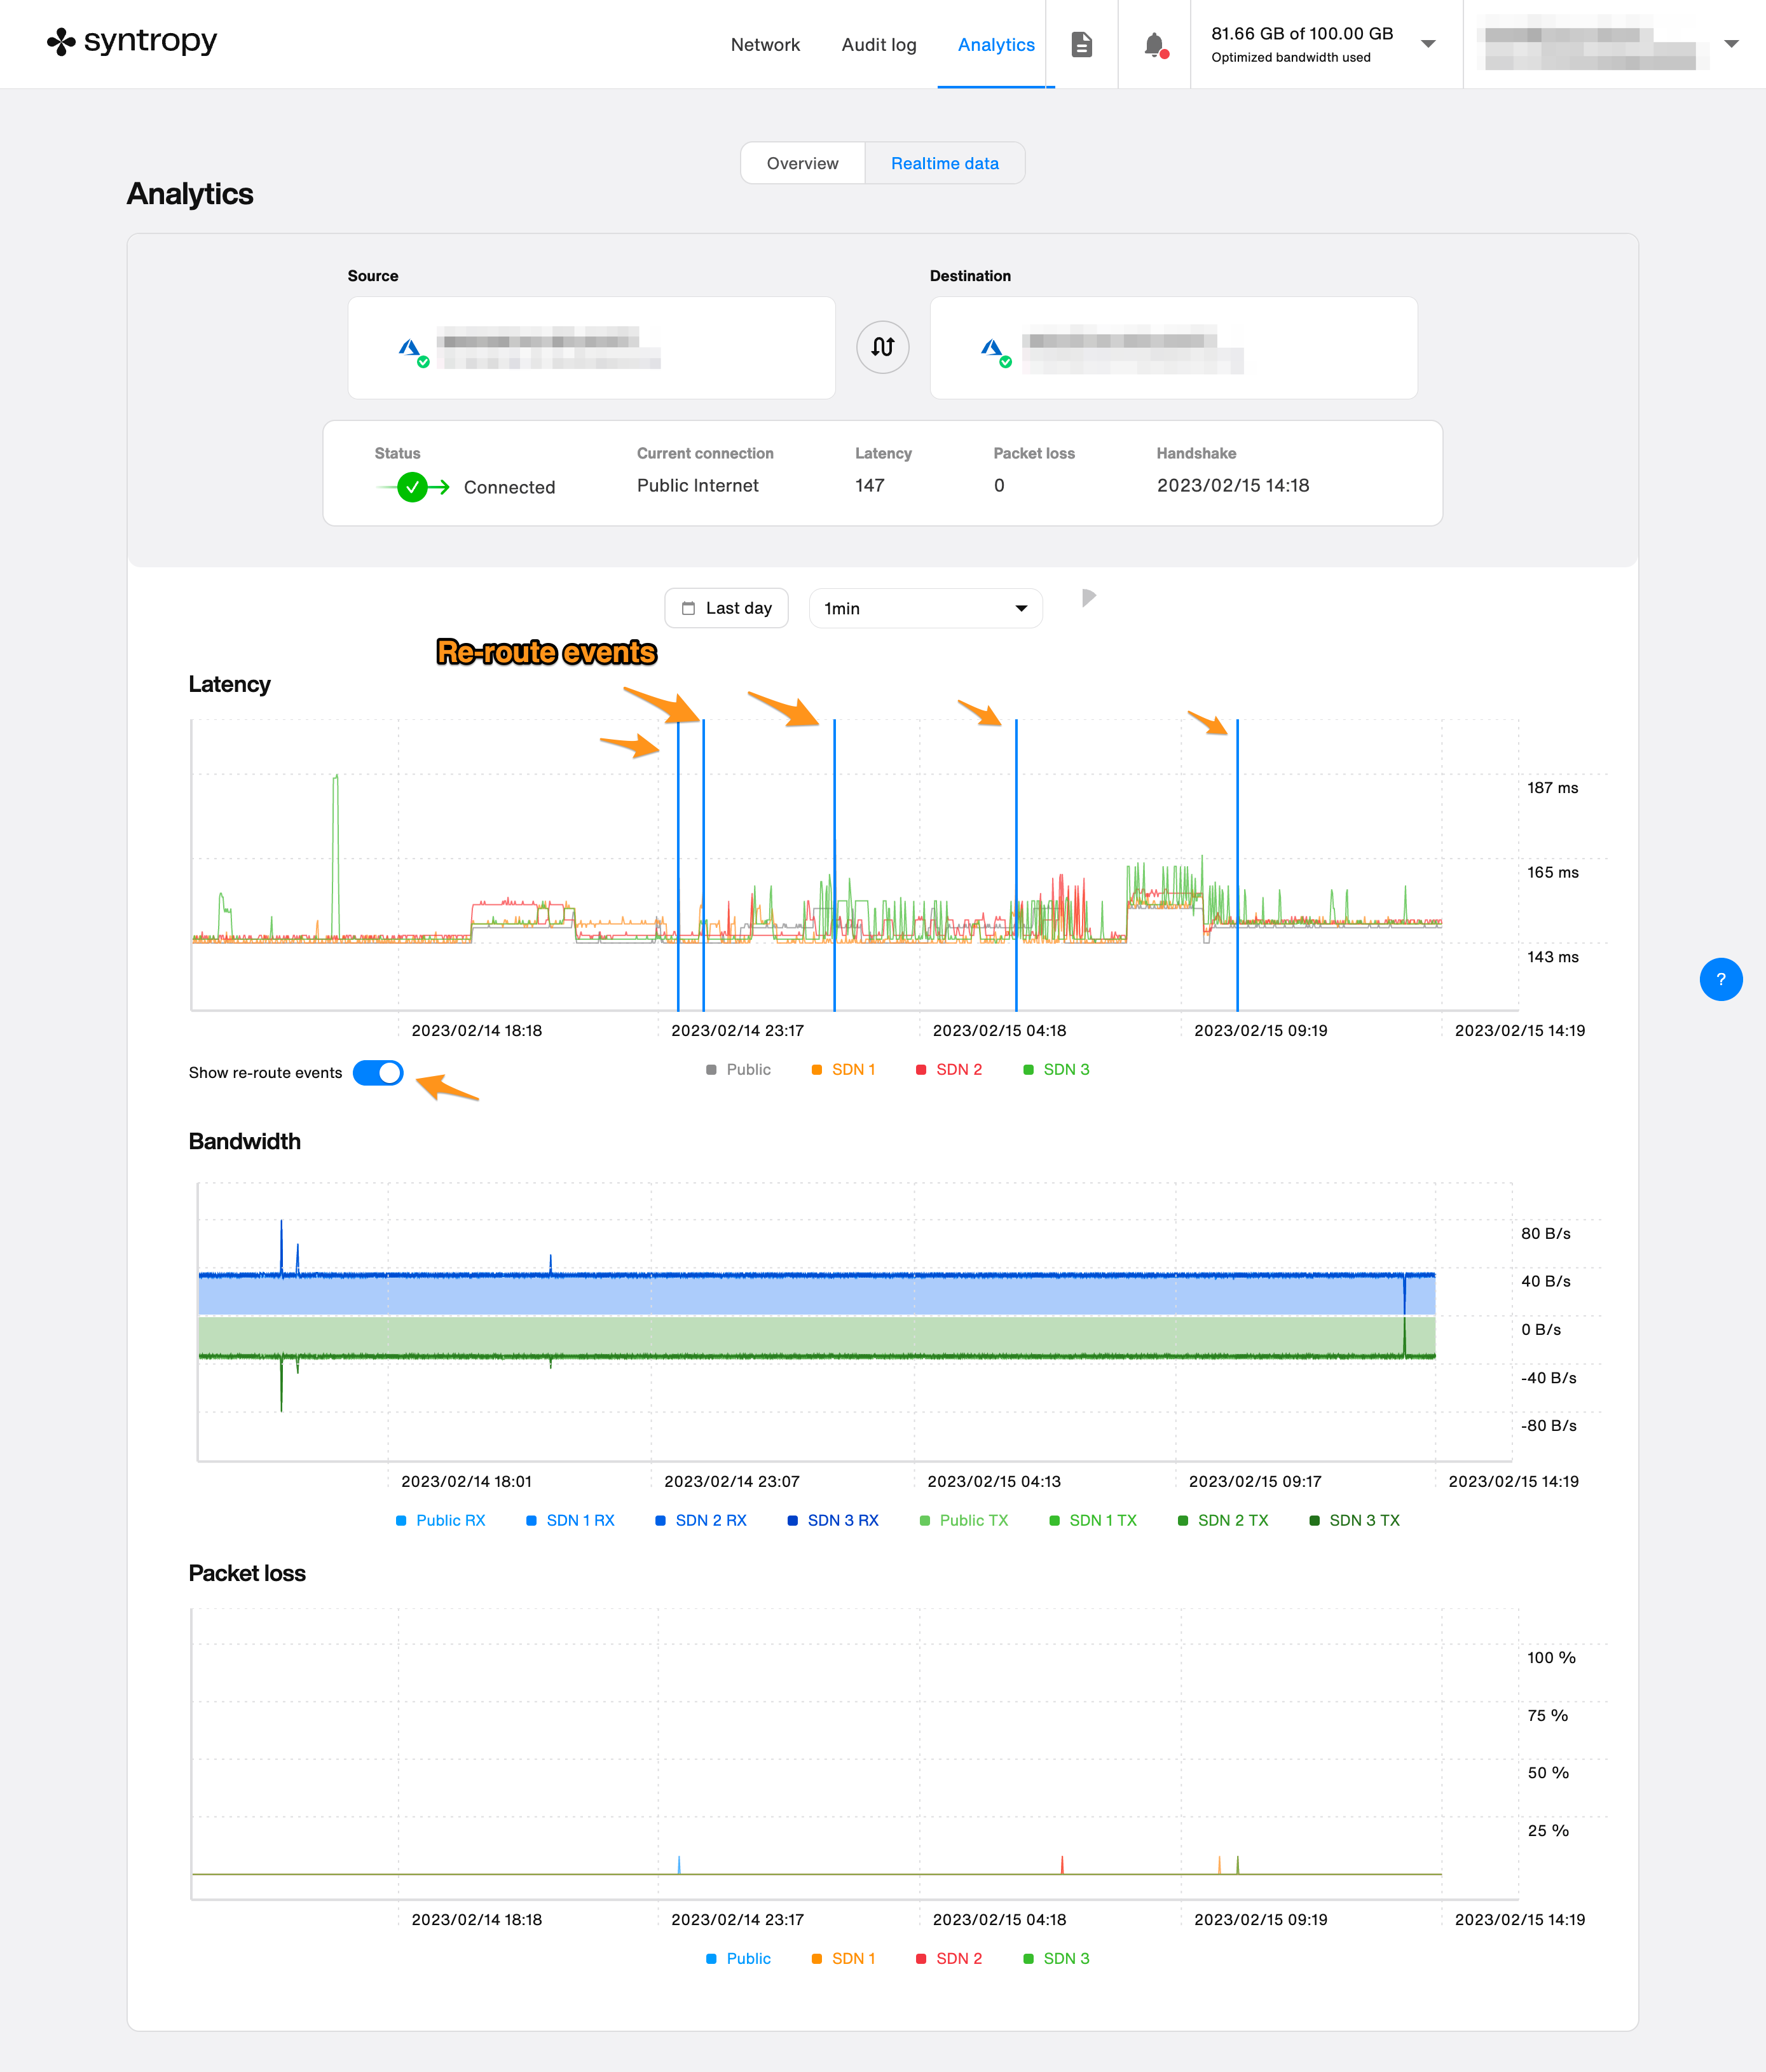This screenshot has height=2072, width=1766.
Task: Switch to the Overview tab
Action: [802, 163]
